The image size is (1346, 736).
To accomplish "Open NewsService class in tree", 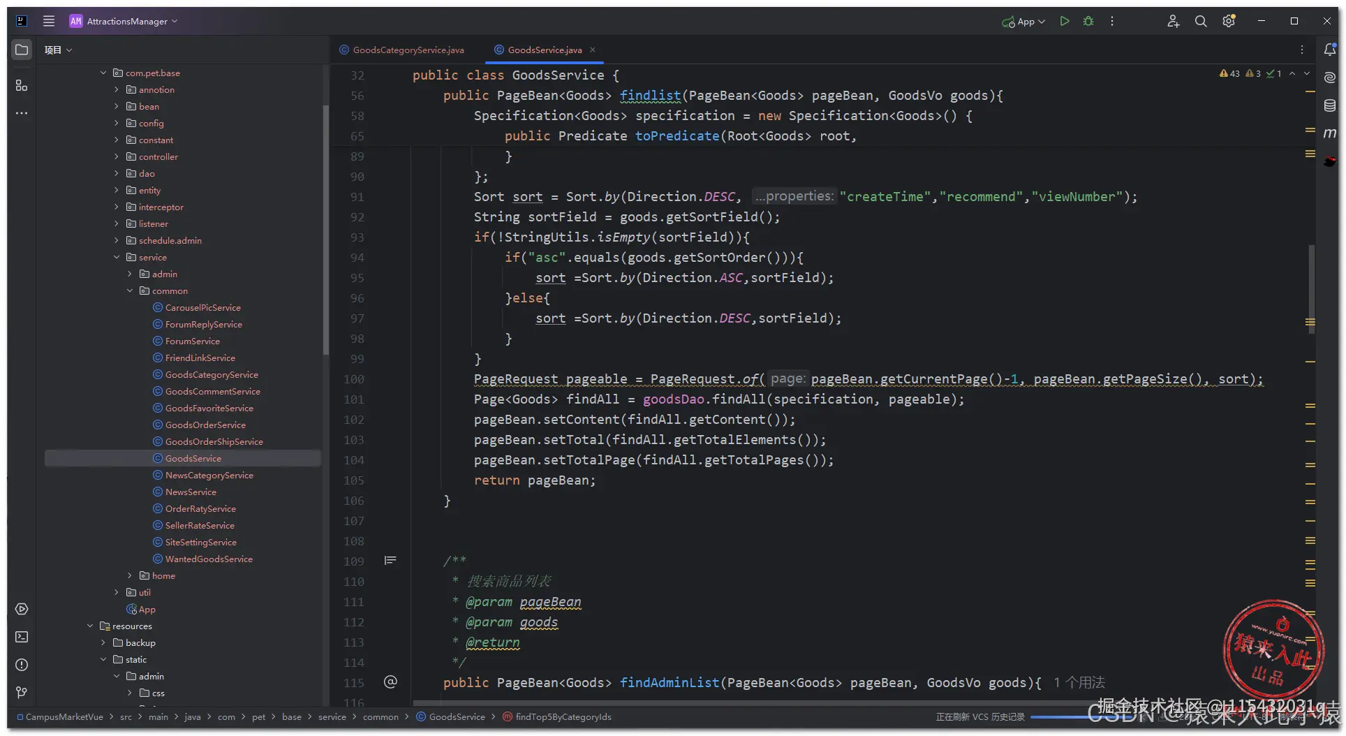I will (x=191, y=492).
